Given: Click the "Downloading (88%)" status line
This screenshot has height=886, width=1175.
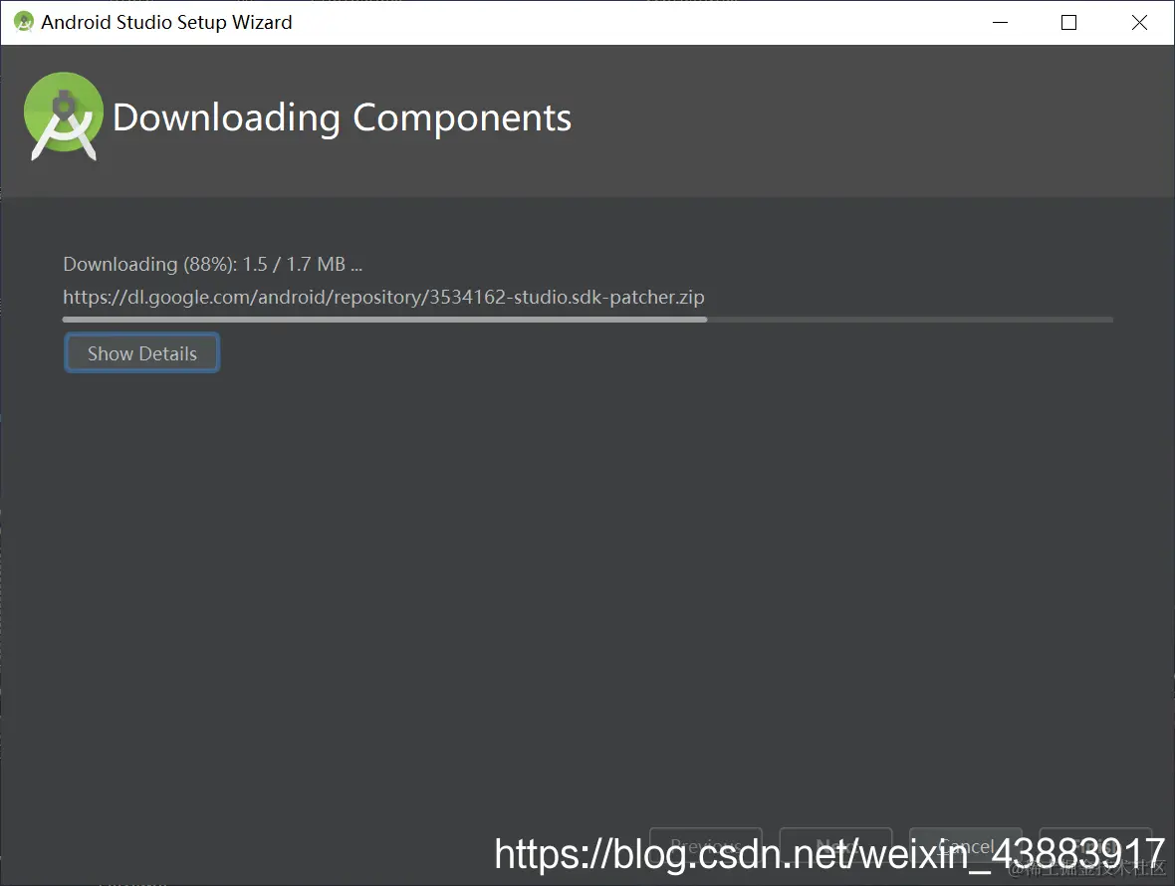Looking at the screenshot, I should point(213,265).
